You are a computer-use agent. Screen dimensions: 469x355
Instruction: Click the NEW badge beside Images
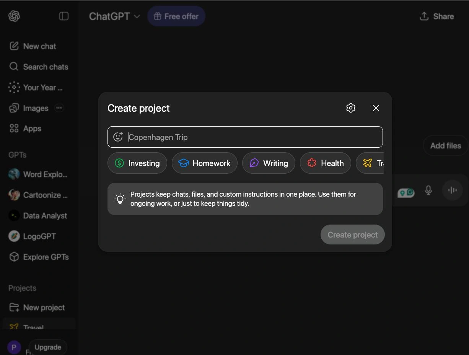(x=59, y=108)
